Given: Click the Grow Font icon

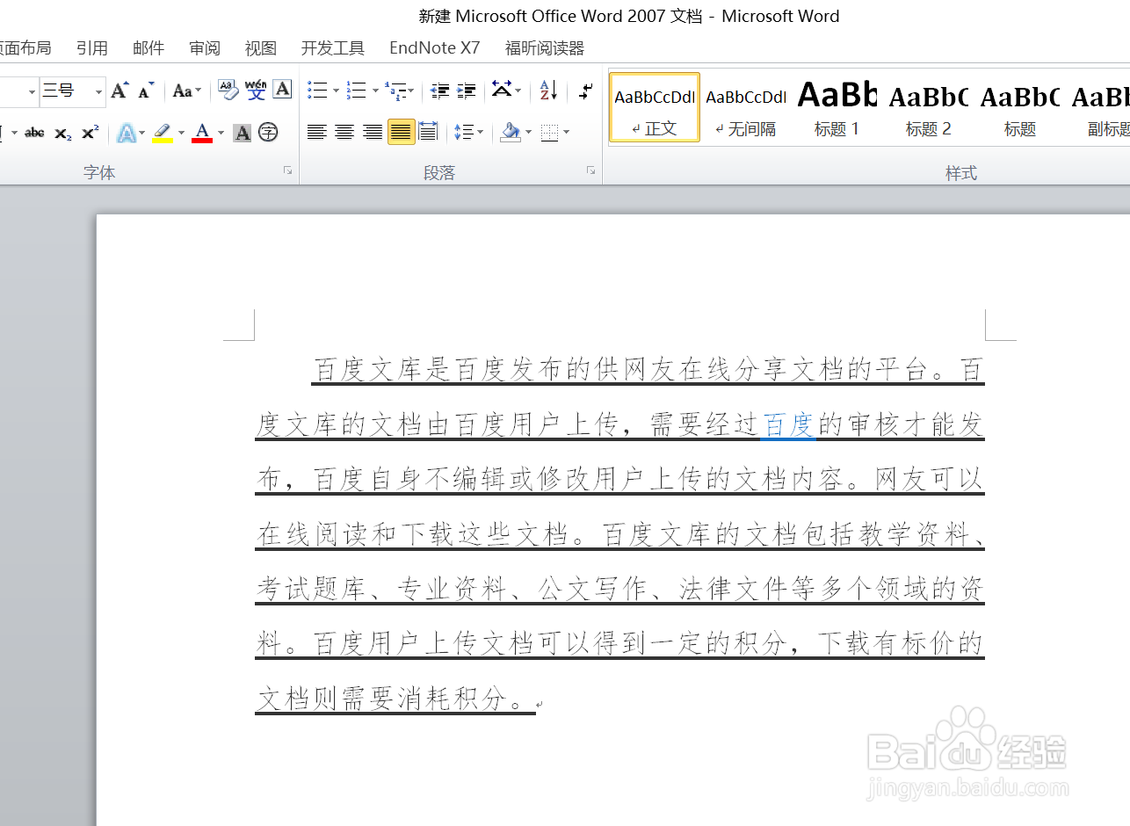Looking at the screenshot, I should point(120,90).
